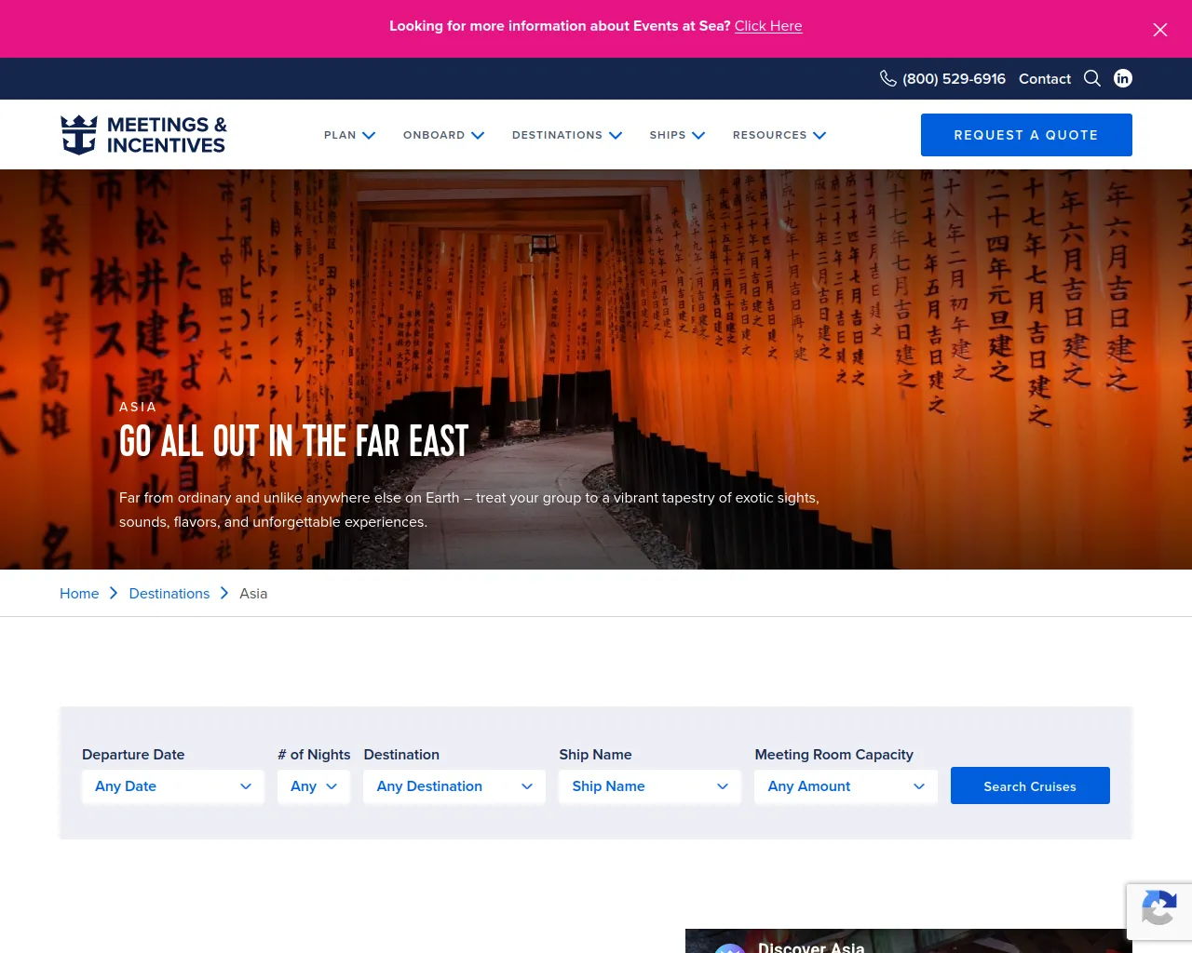
Task: Open the site search magnifier icon
Action: click(1092, 78)
